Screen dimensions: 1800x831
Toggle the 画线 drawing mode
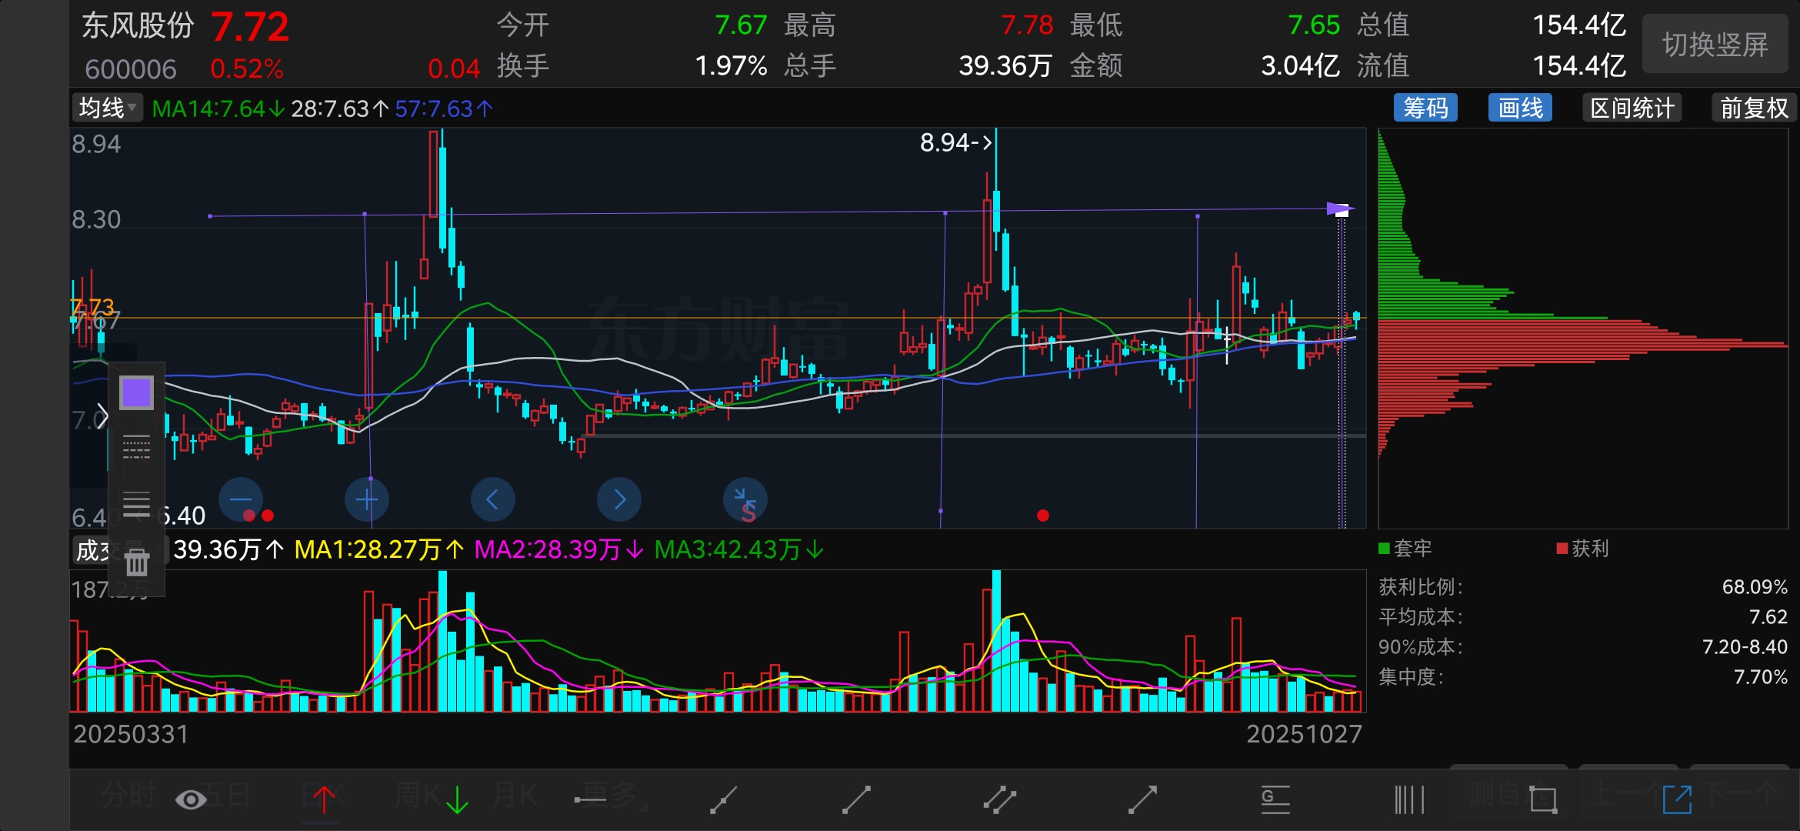click(1520, 108)
